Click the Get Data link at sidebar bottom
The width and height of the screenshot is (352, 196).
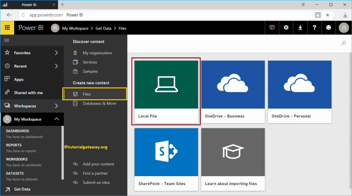tap(22, 189)
